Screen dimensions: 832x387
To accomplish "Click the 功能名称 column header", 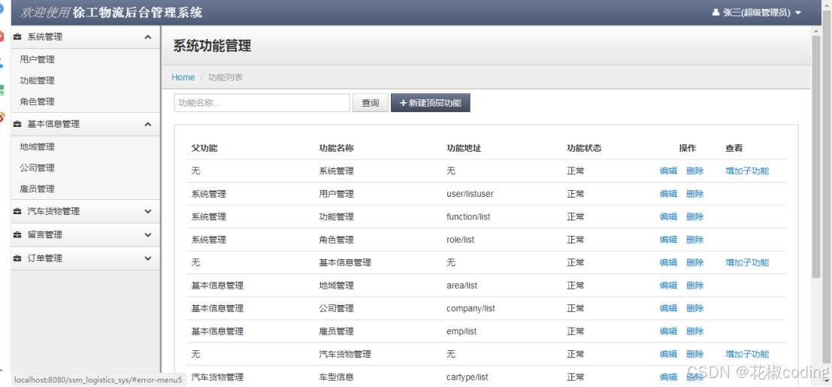I will (337, 148).
